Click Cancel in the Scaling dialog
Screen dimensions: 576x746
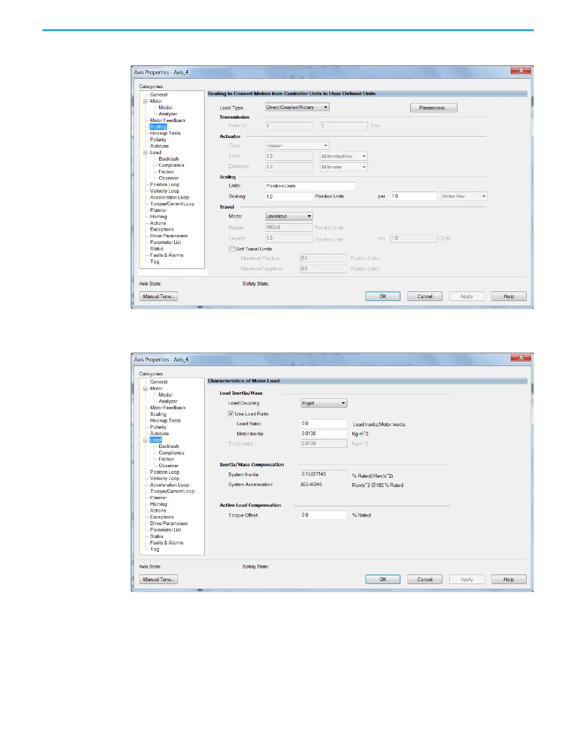[424, 296]
